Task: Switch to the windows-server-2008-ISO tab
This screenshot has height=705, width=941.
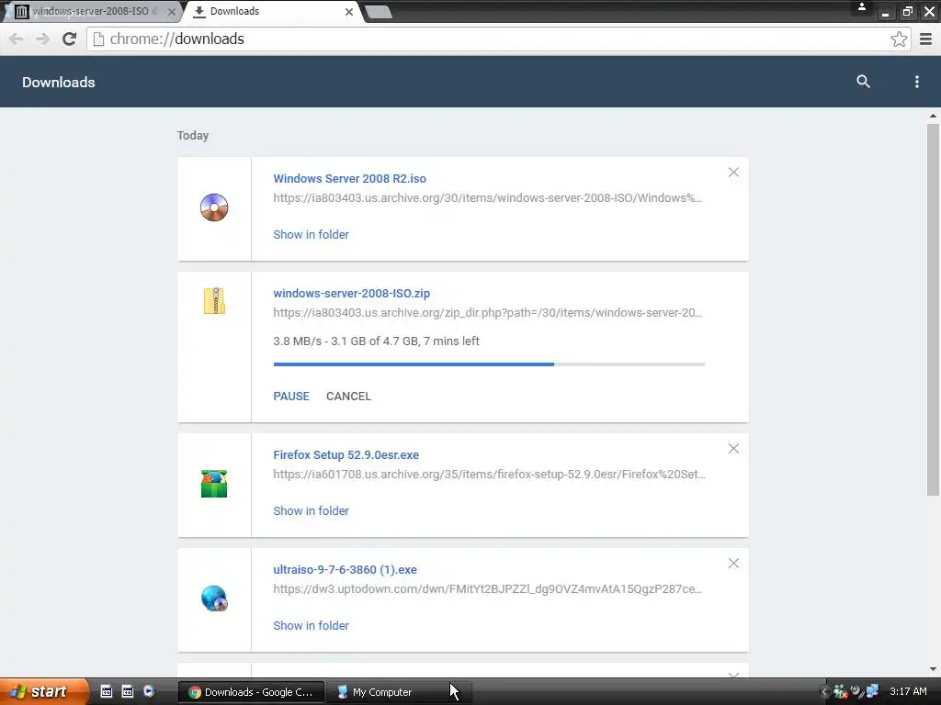Action: tap(91, 11)
